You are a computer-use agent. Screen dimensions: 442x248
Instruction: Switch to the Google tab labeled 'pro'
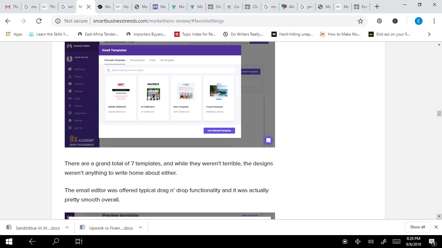307,6
